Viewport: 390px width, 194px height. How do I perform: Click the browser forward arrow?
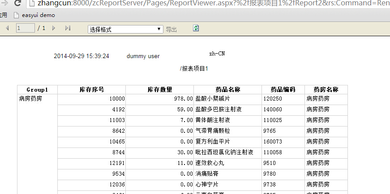[4, 3]
